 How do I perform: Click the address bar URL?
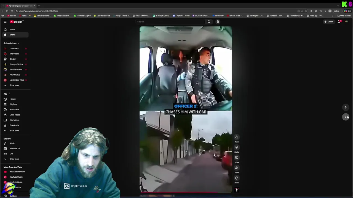coord(38,11)
